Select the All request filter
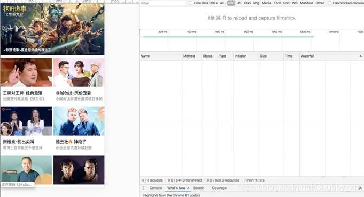This screenshot has height=197, width=364. pyautogui.click(x=222, y=3)
